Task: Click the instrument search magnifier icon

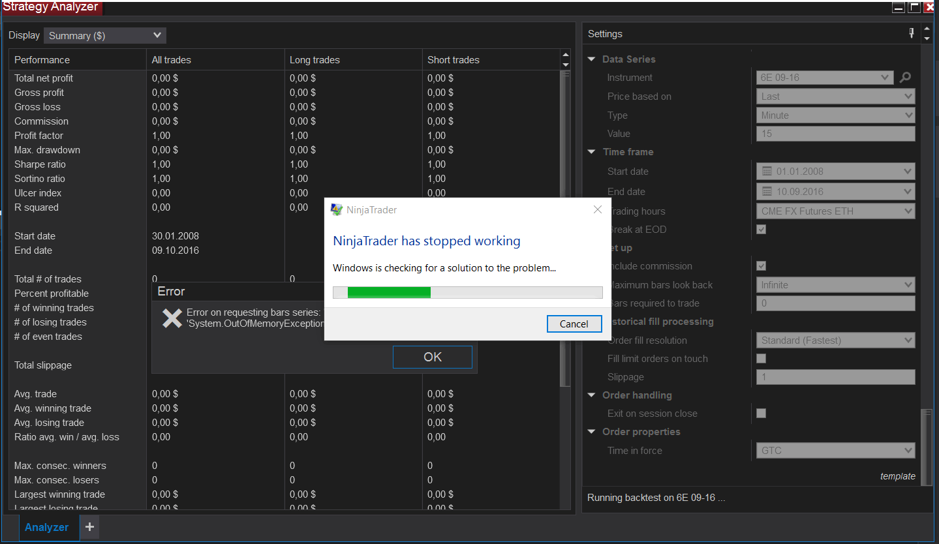Action: (x=905, y=78)
